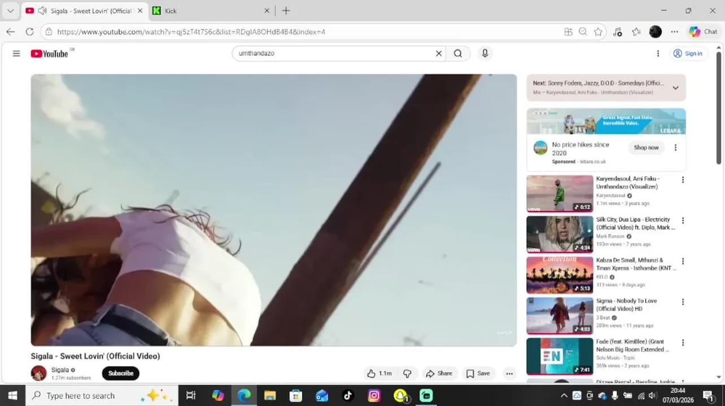Open Kabza De Small Isthombe title
The width and height of the screenshot is (725, 406).
point(636,264)
